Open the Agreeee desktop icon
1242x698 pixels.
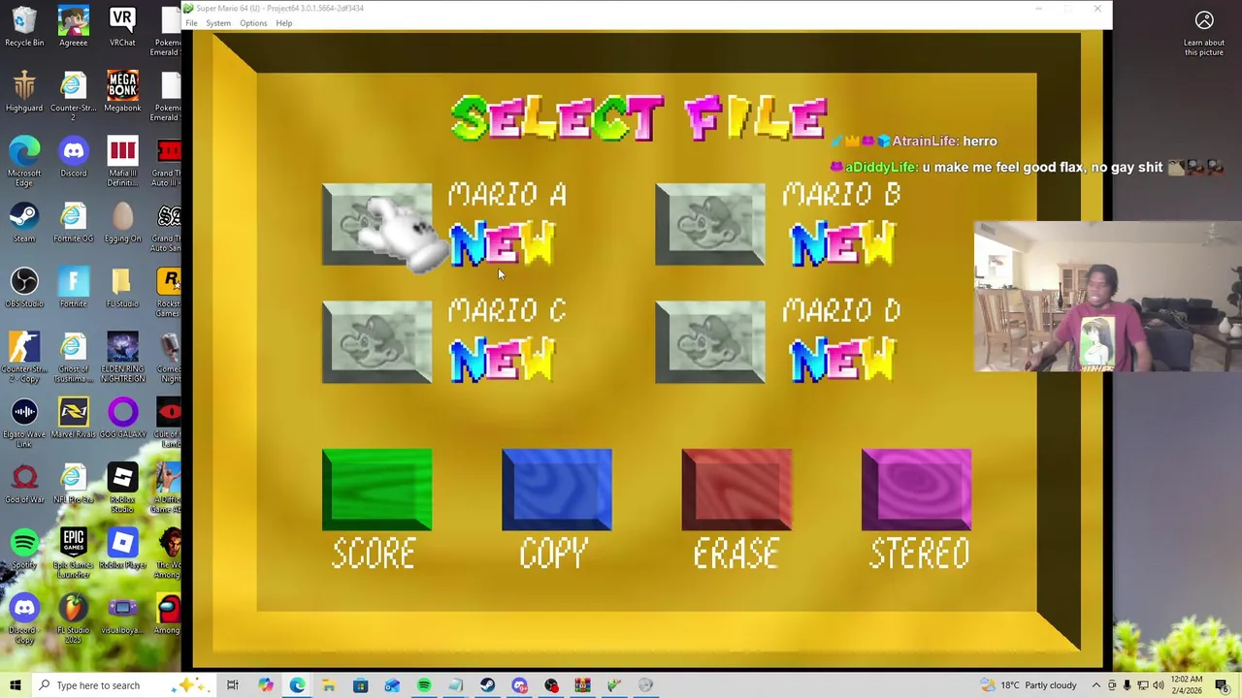tap(73, 27)
